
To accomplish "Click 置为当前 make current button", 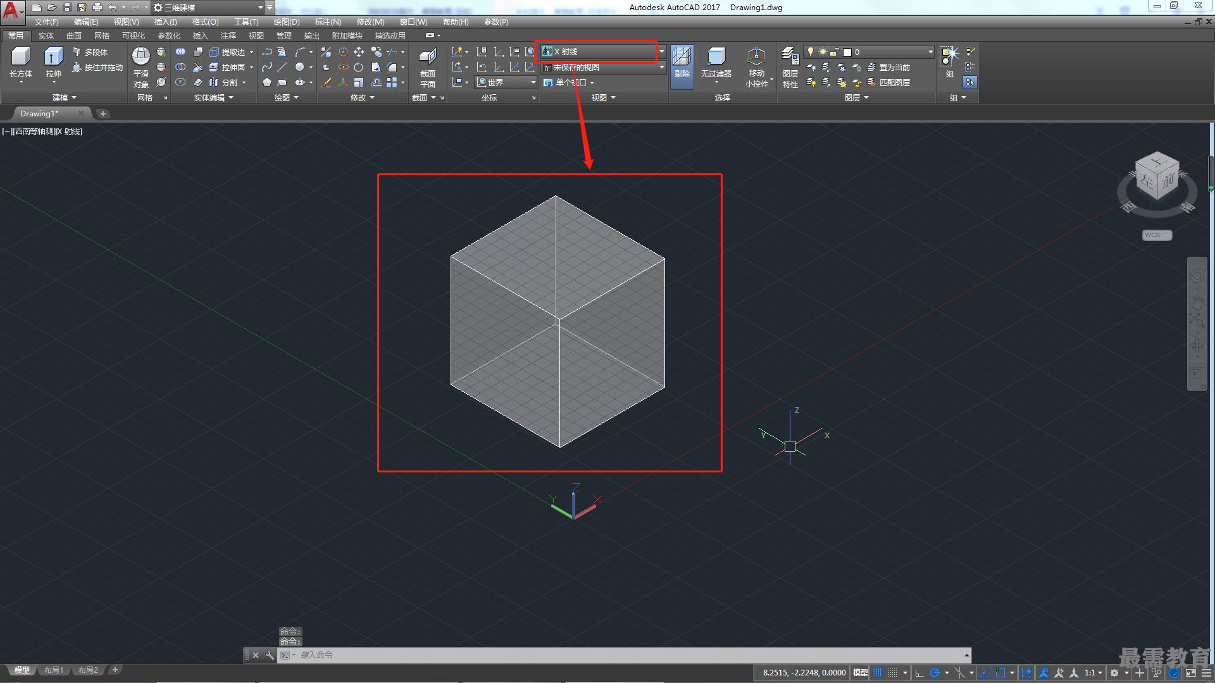I will (888, 67).
